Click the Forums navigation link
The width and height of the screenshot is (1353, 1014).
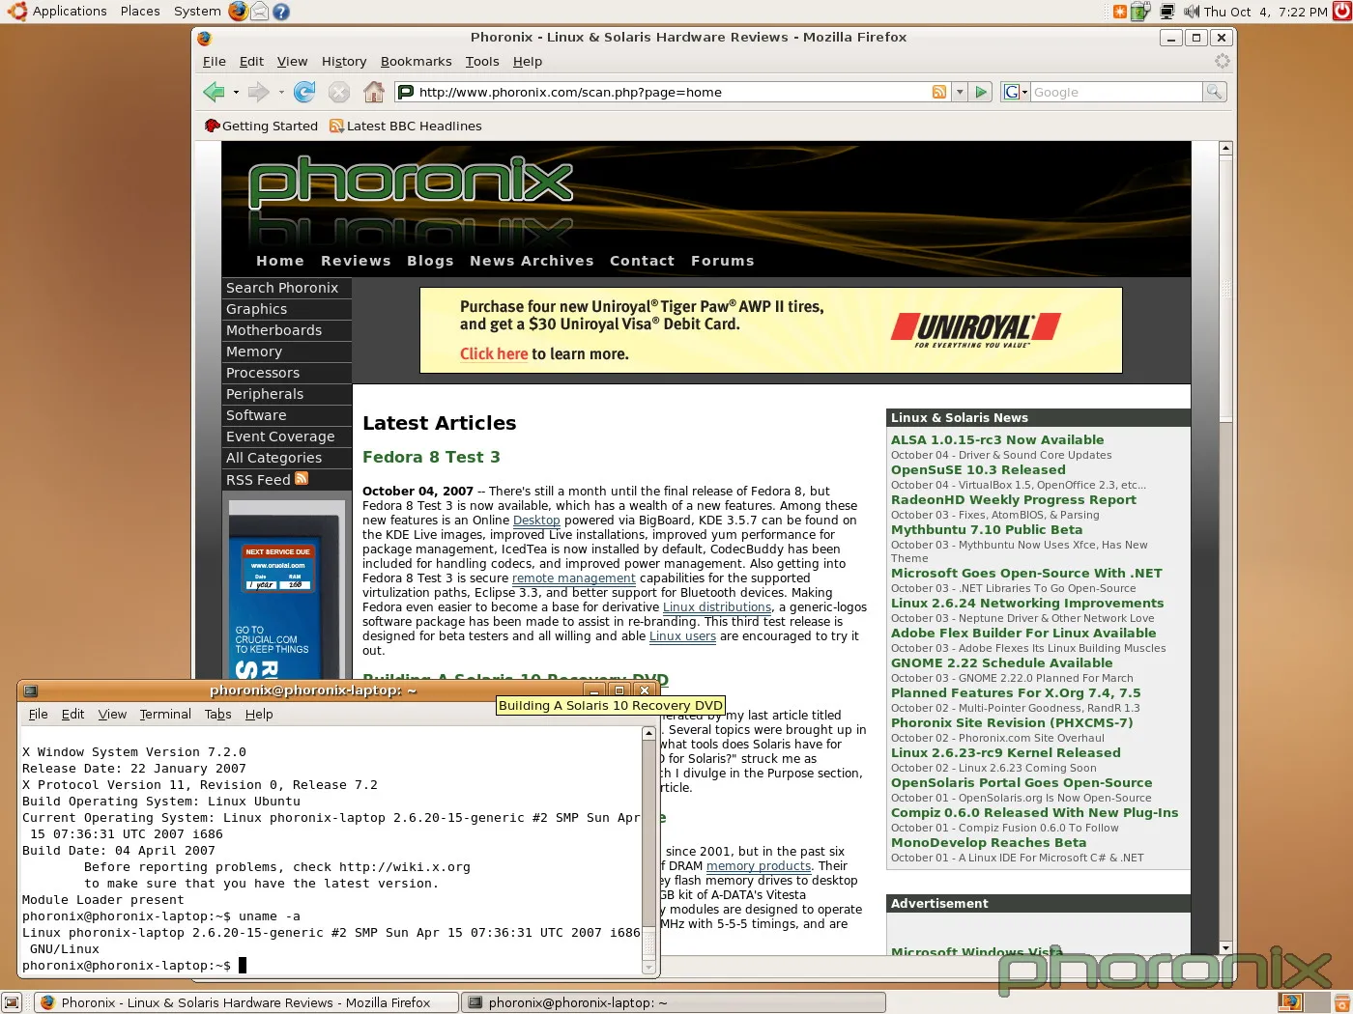click(722, 261)
